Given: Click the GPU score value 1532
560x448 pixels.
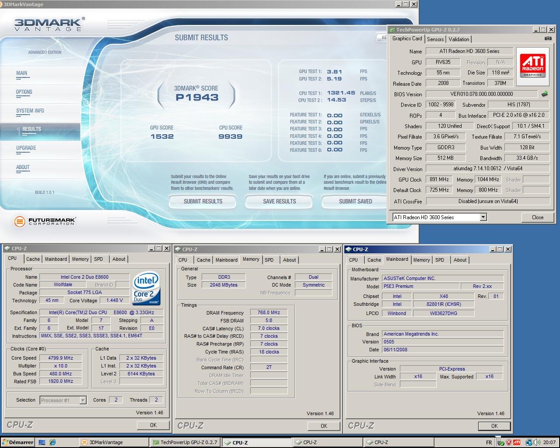Looking at the screenshot, I should coord(162,136).
